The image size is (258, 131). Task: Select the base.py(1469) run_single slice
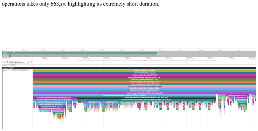(x=145, y=82)
